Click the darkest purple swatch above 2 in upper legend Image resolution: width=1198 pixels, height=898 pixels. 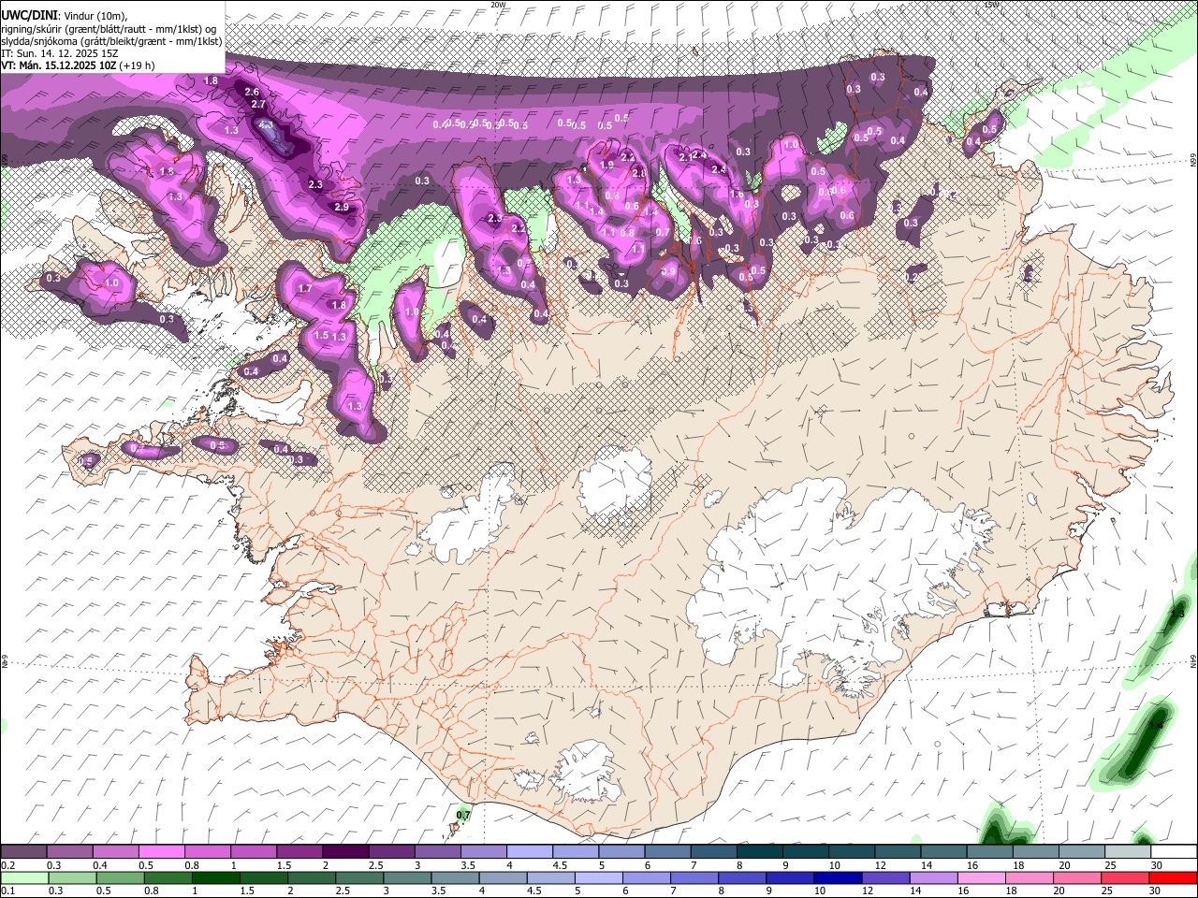pyautogui.click(x=345, y=850)
